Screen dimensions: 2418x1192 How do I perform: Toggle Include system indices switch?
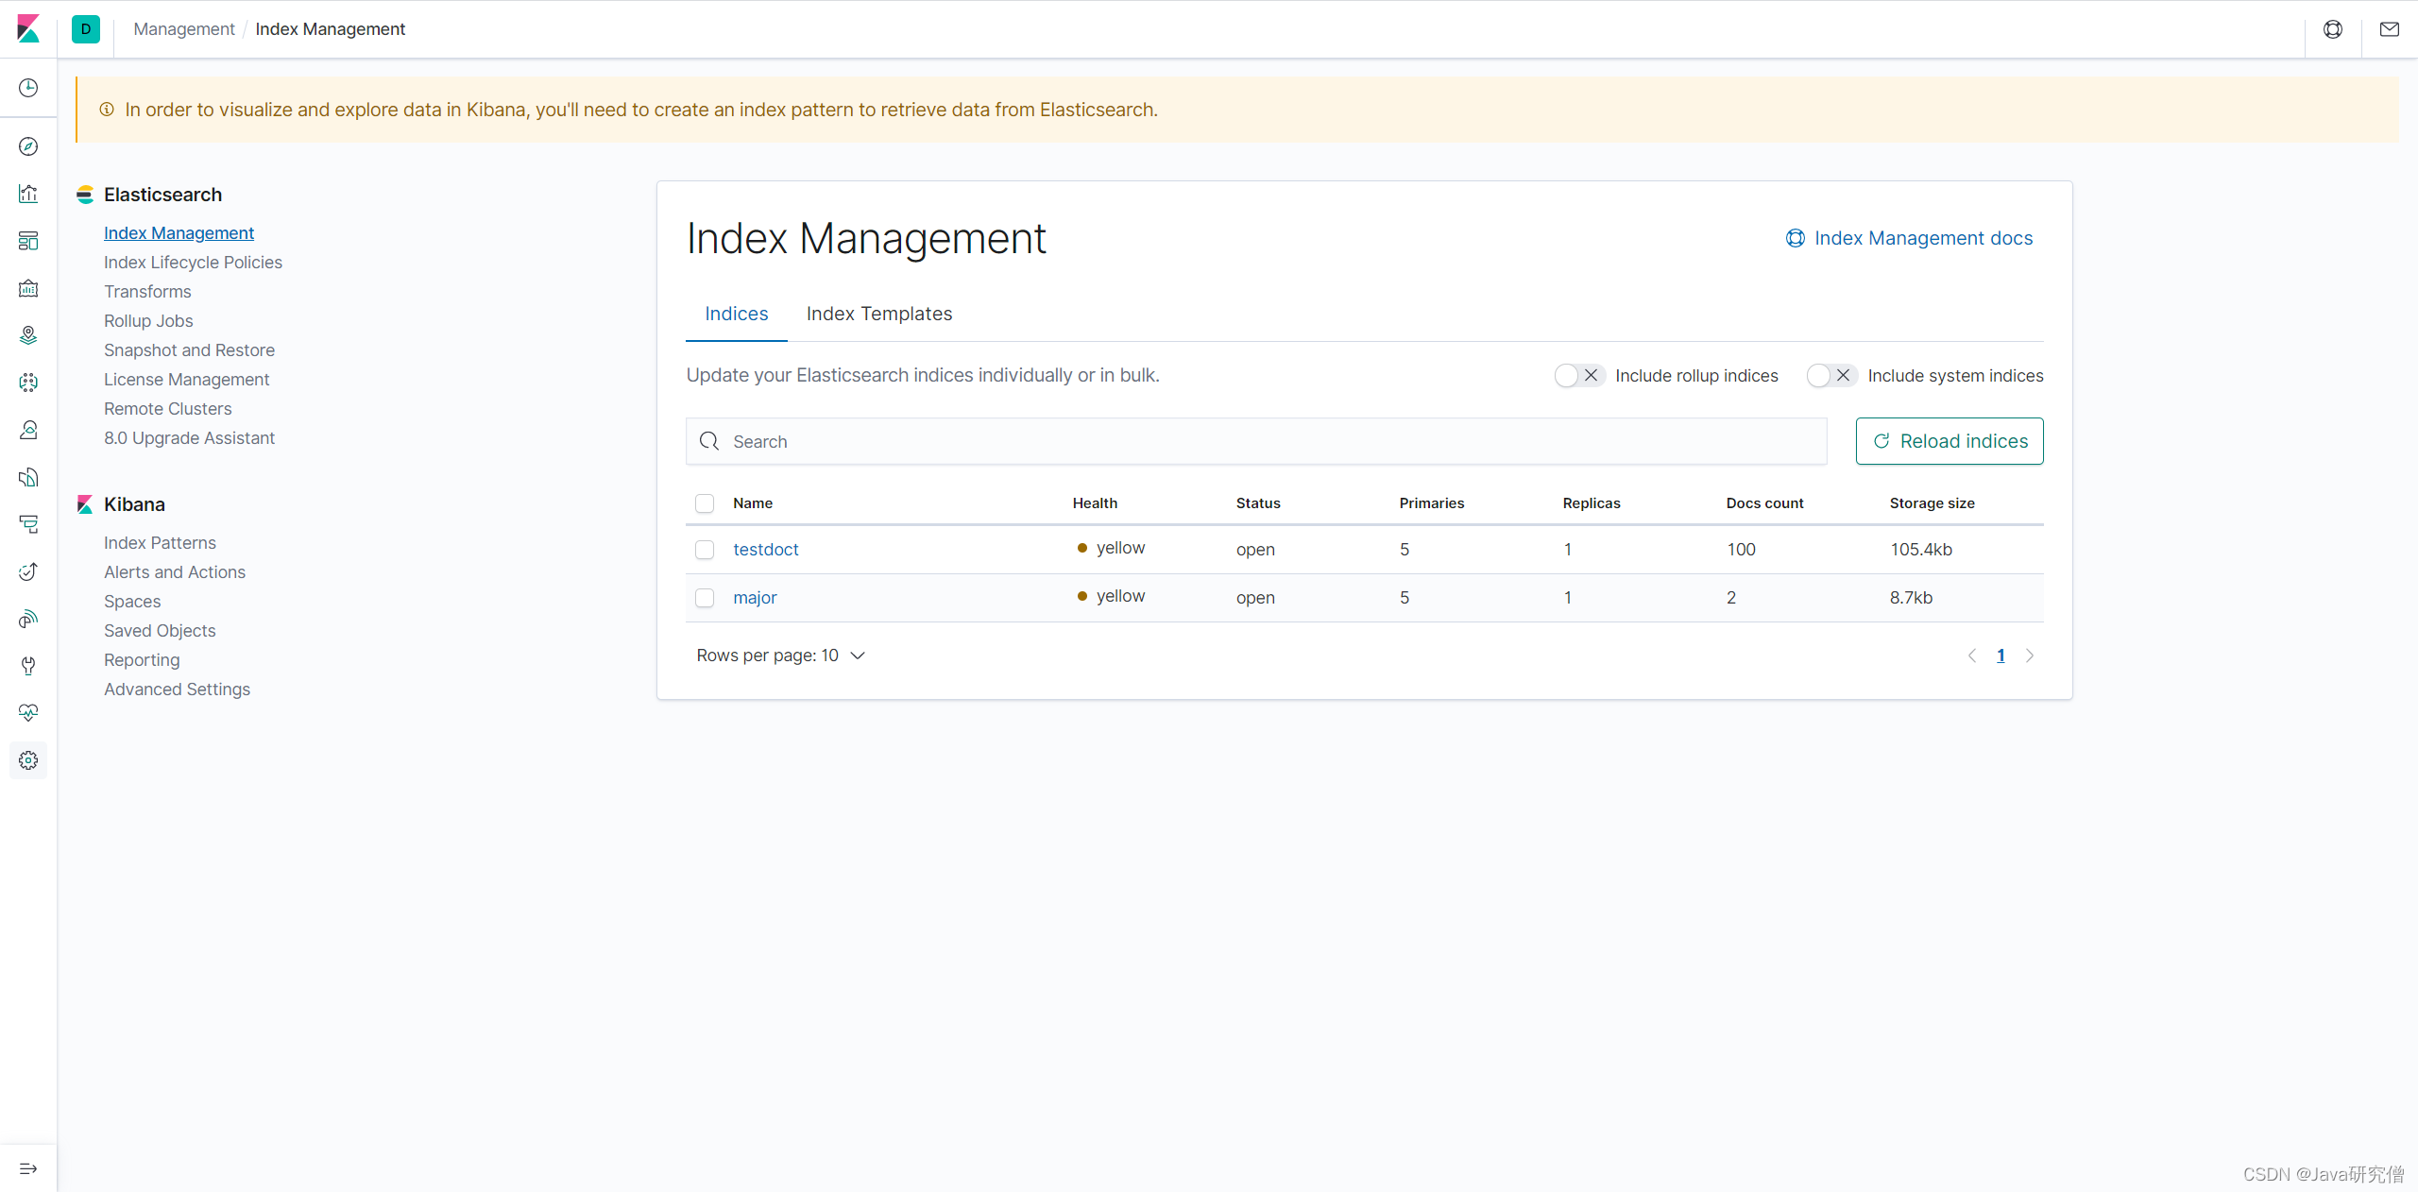(x=1831, y=376)
